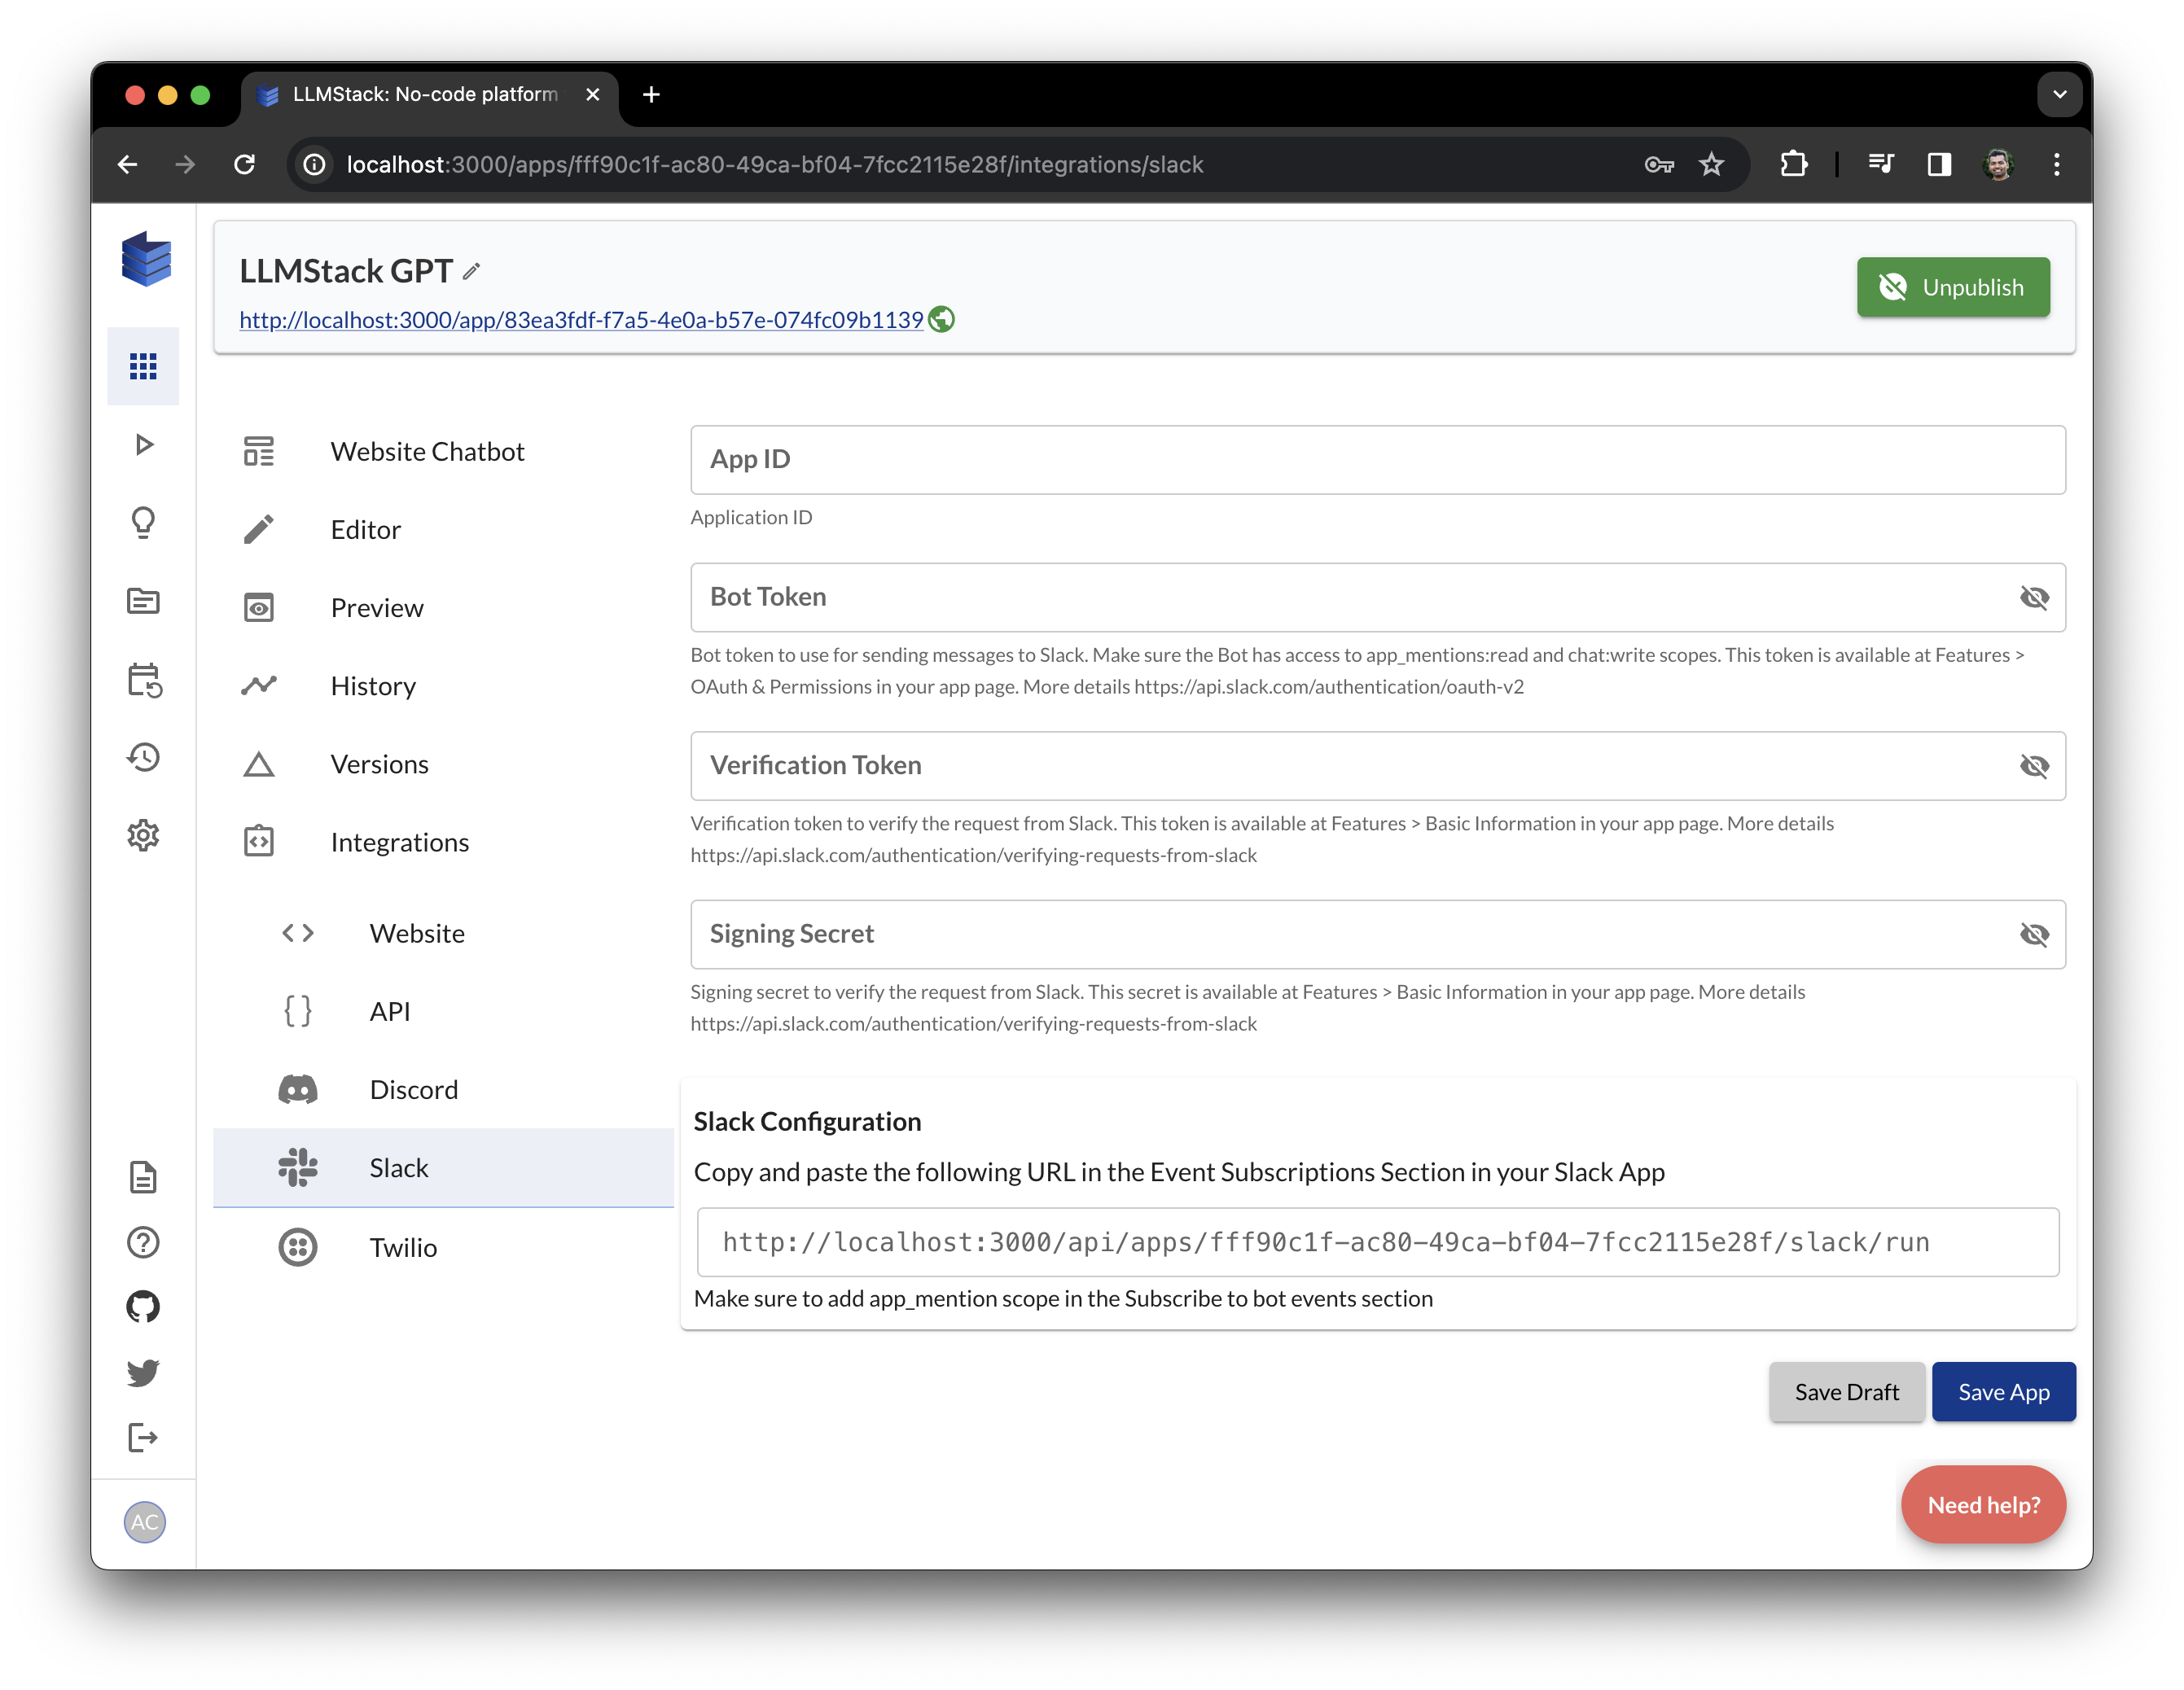The width and height of the screenshot is (2184, 1690).
Task: Click the Save App button
Action: point(2003,1391)
